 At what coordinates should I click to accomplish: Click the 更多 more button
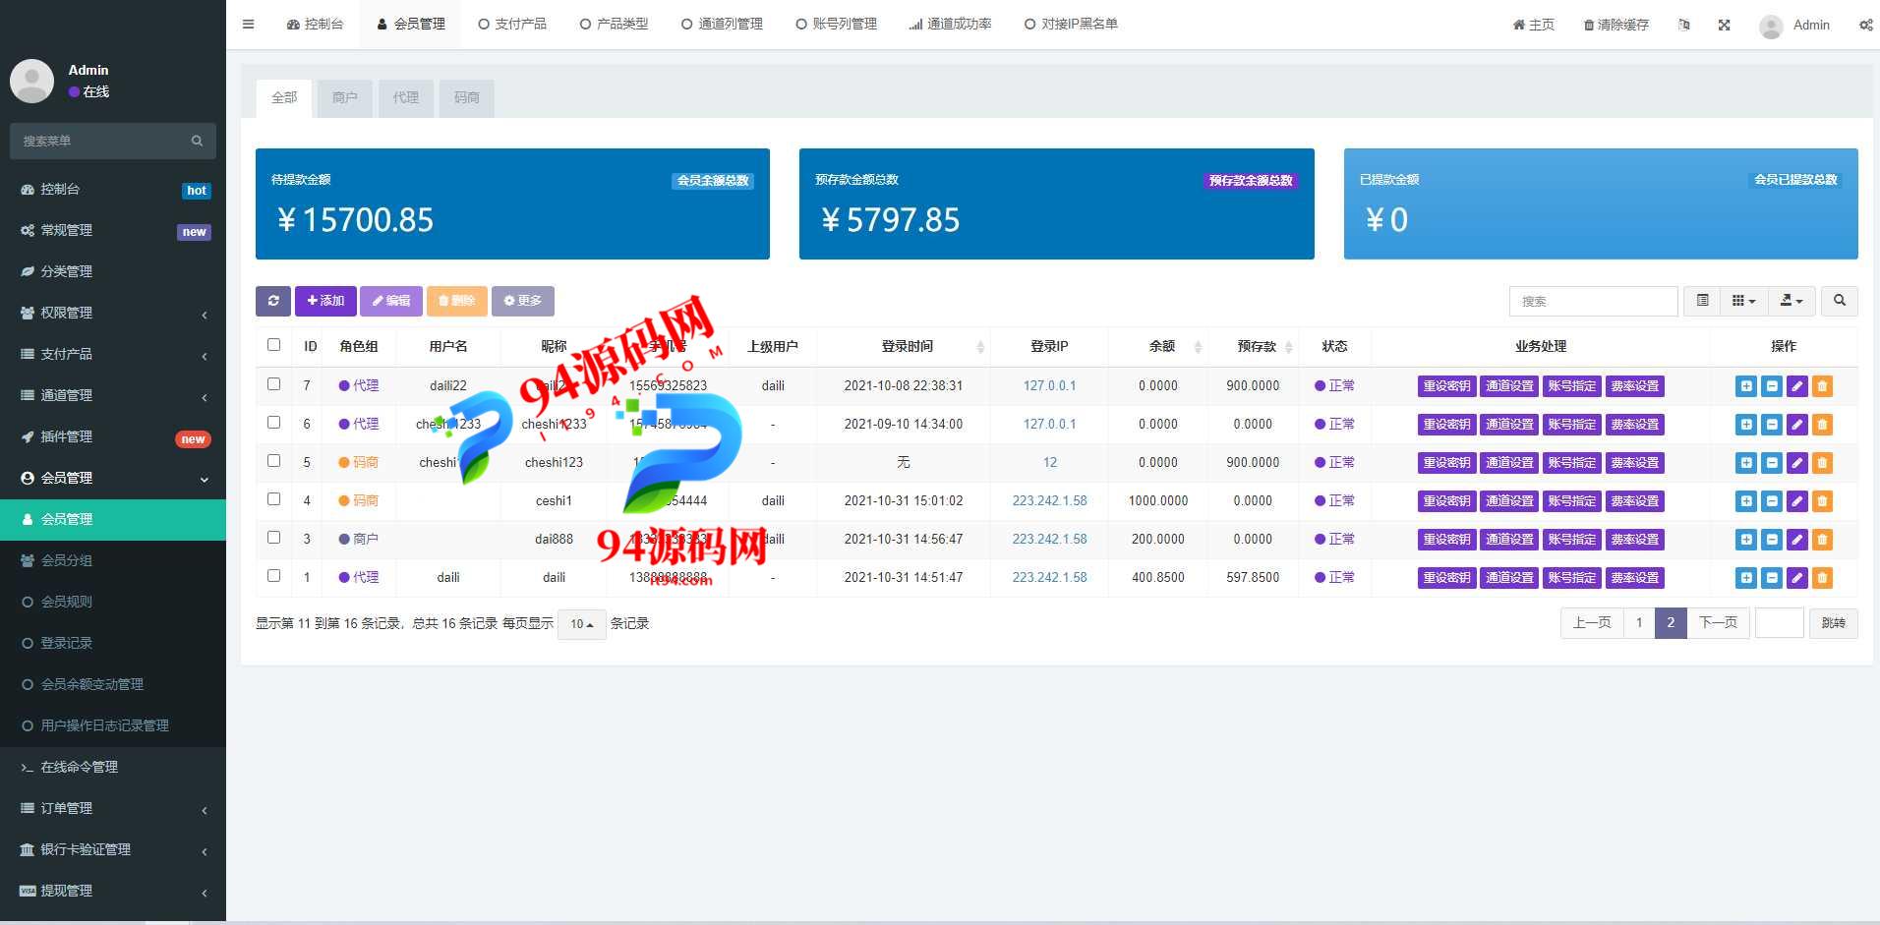523,301
